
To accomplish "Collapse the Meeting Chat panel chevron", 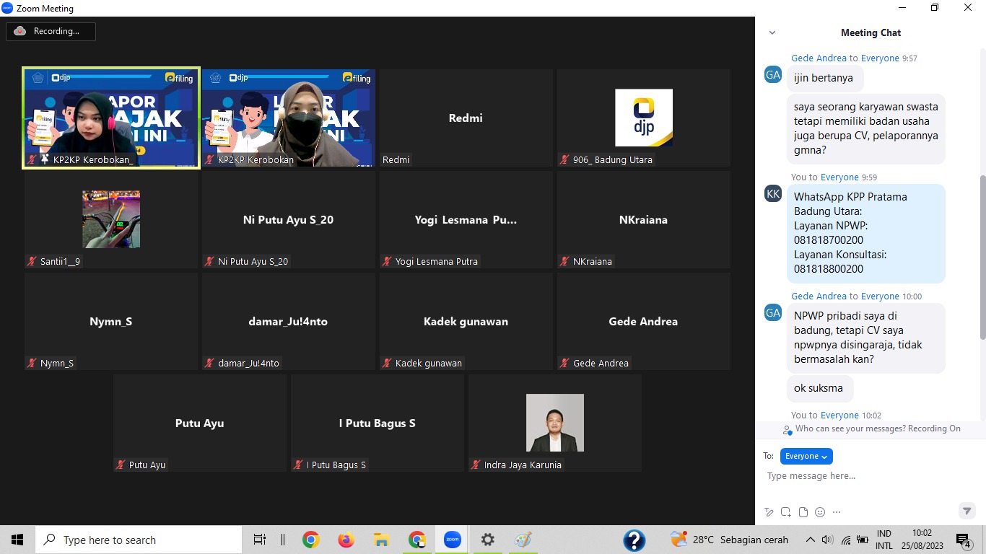I will [772, 32].
